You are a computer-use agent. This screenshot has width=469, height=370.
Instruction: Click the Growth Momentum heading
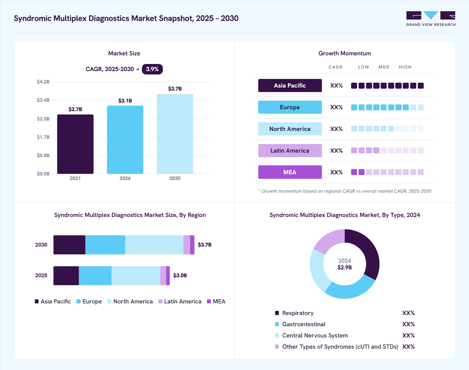click(345, 53)
